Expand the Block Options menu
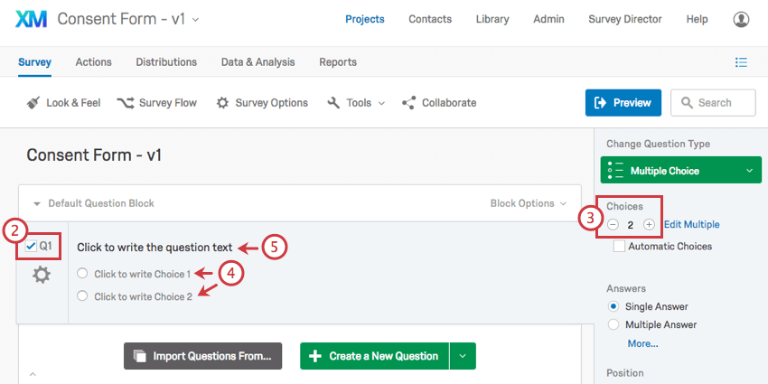The image size is (768, 384). click(529, 203)
